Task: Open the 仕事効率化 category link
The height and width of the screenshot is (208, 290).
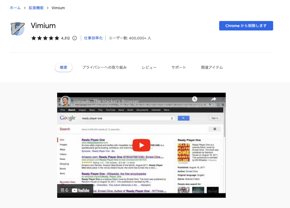Action: coord(93,38)
